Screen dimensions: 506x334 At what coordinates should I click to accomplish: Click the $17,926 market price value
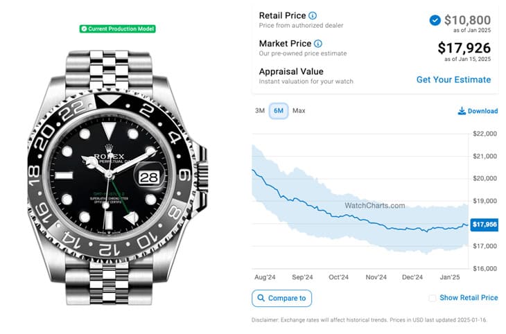click(x=464, y=48)
